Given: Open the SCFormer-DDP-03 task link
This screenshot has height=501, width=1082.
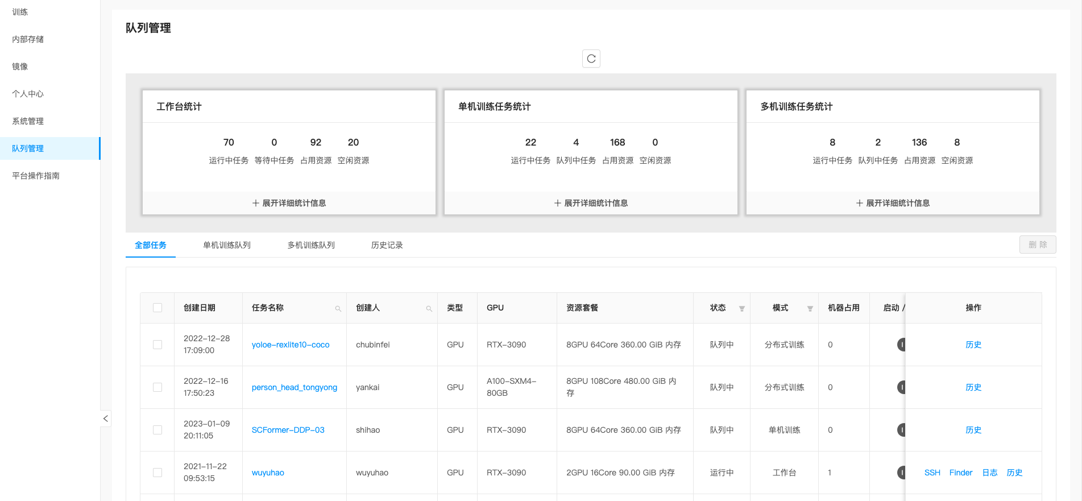Looking at the screenshot, I should pos(288,430).
